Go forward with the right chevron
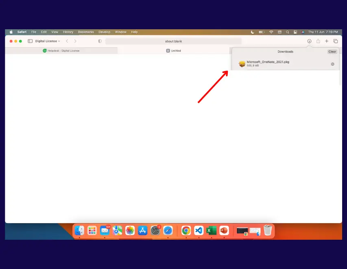This screenshot has width=347, height=269. [x=75, y=41]
